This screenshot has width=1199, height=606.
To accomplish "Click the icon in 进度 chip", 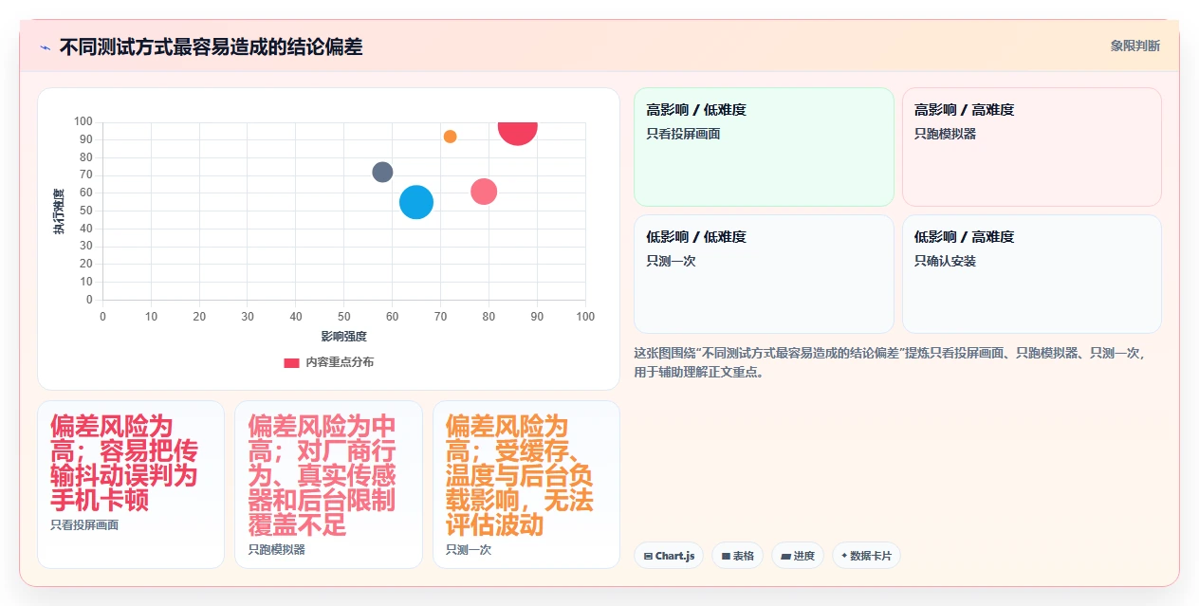I will point(785,556).
